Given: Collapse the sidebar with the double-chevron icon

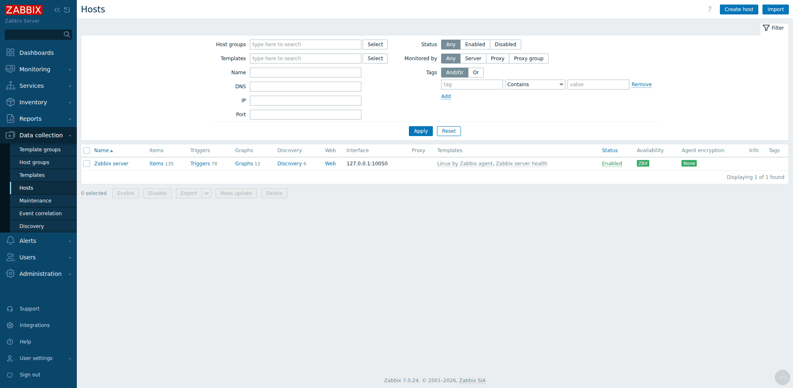Looking at the screenshot, I should coord(57,9).
